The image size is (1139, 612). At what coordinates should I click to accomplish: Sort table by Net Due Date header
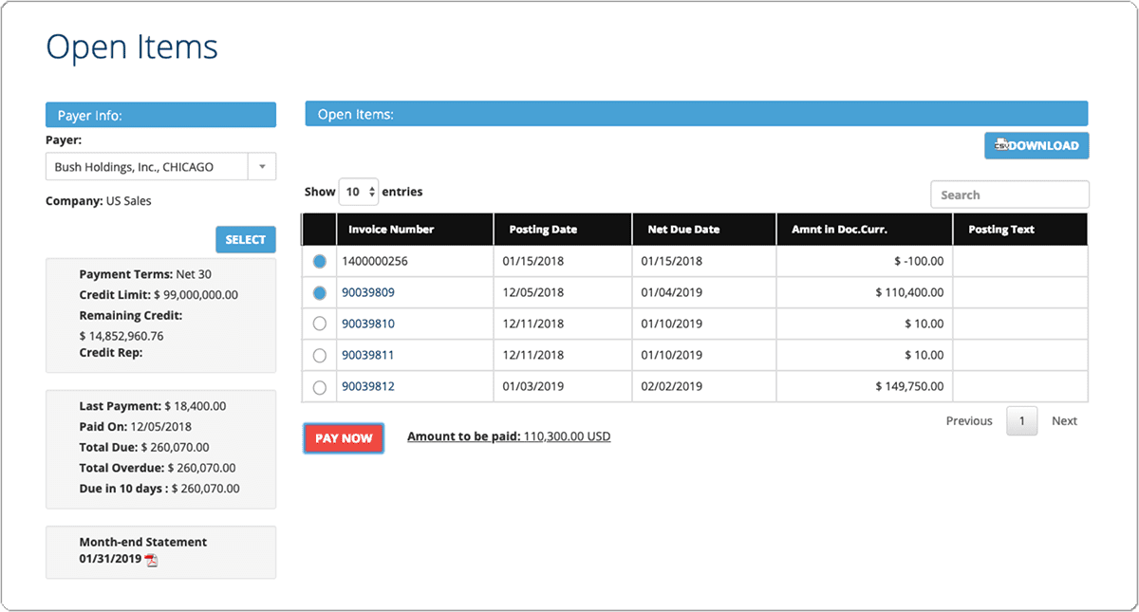pos(704,229)
